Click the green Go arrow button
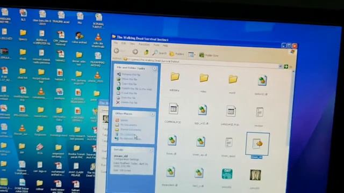This screenshot has height=193, width=344. (286, 66)
